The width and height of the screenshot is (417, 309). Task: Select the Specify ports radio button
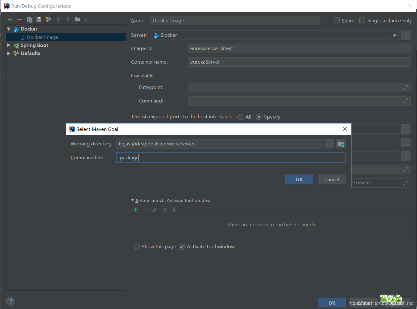[x=259, y=117]
